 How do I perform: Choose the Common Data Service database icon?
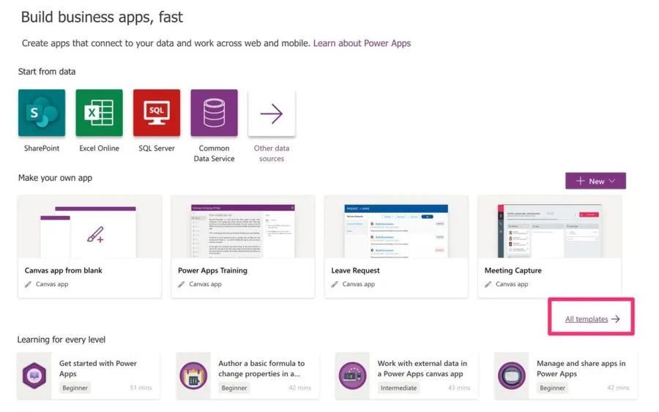click(214, 113)
